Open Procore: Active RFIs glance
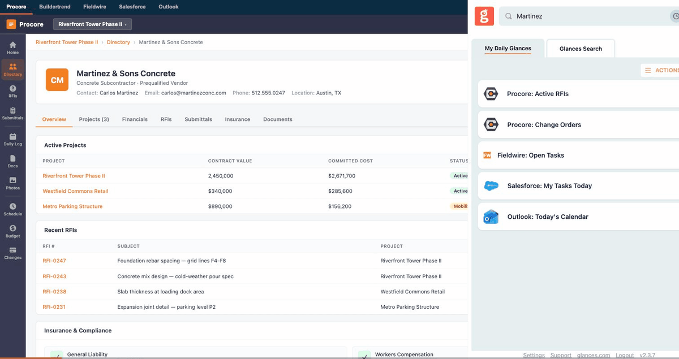The width and height of the screenshot is (679, 359). (578, 94)
